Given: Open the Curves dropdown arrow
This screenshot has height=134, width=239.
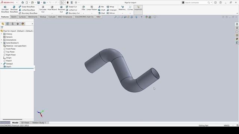Looking at the screenshot, I should click(130, 13).
